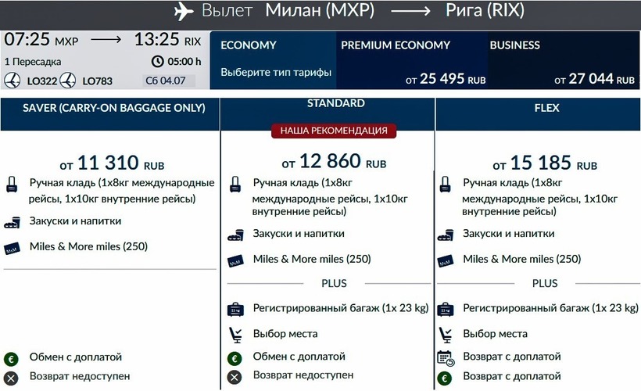Click the Flex snacks and drinks icon
The width and height of the screenshot is (641, 391).
[x=446, y=235]
